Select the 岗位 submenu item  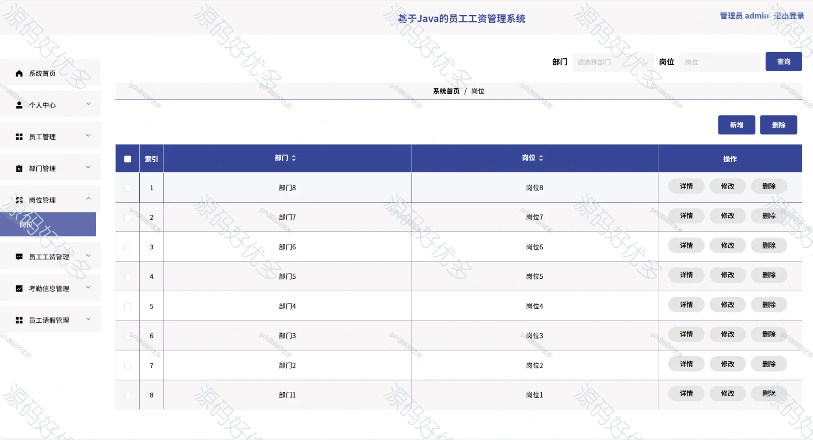[25, 224]
